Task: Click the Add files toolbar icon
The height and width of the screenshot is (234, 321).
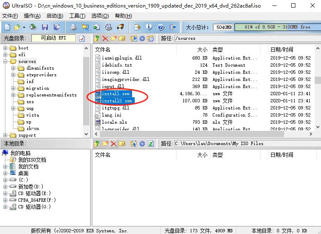Action: pyautogui.click(x=137, y=27)
